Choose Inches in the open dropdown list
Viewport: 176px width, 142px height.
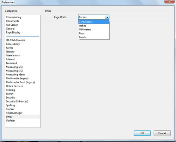94,26
